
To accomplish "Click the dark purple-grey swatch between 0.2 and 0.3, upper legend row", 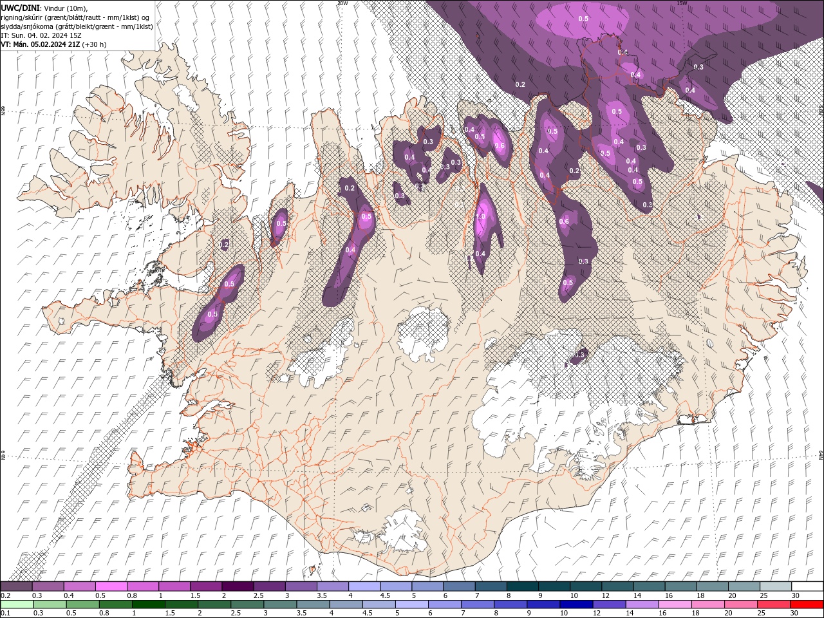I will (x=17, y=586).
